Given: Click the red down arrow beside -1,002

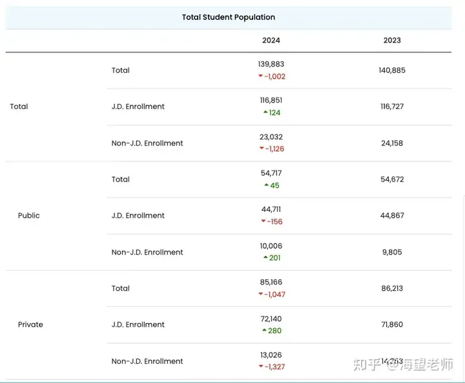Looking at the screenshot, I should point(260,76).
